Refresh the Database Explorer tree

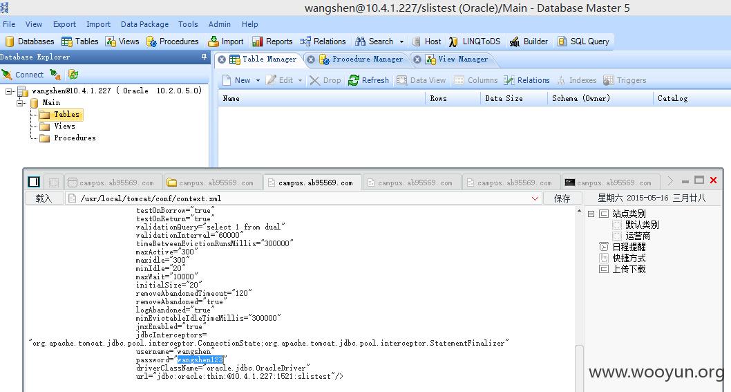point(73,74)
